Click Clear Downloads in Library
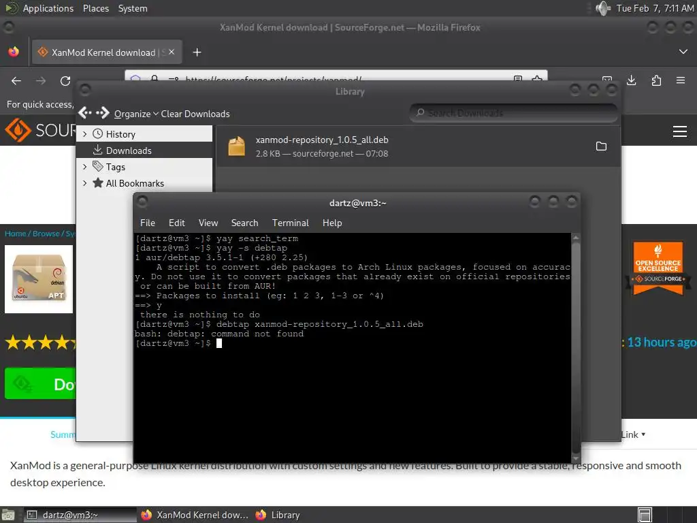 tap(195, 114)
